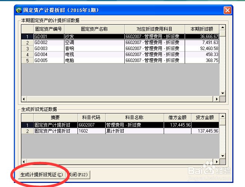Click the 本期折旧额 column header
This screenshot has height=187, width=245.
(202, 29)
